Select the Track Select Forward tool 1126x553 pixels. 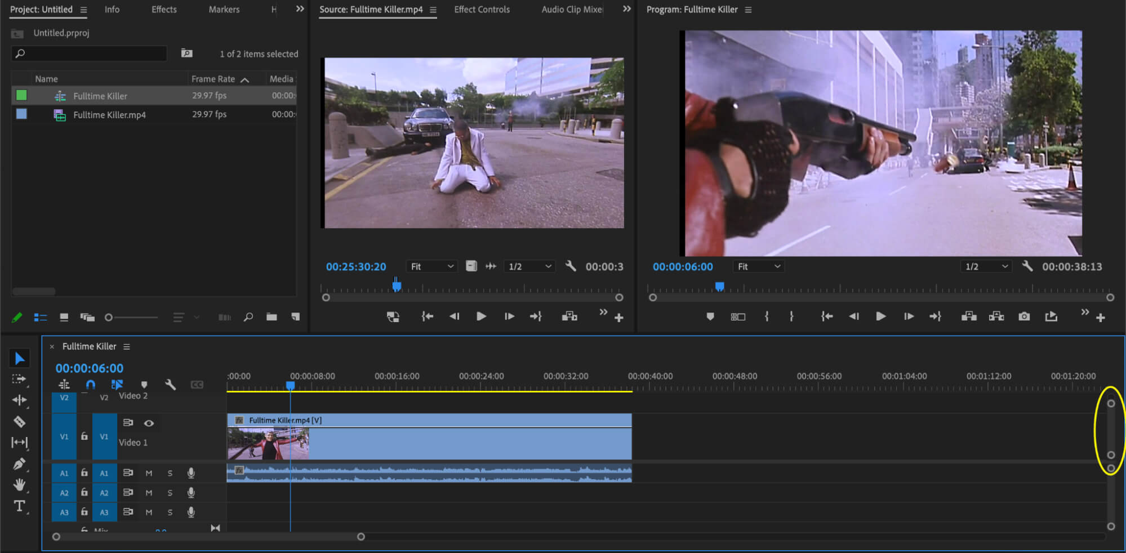tap(19, 379)
